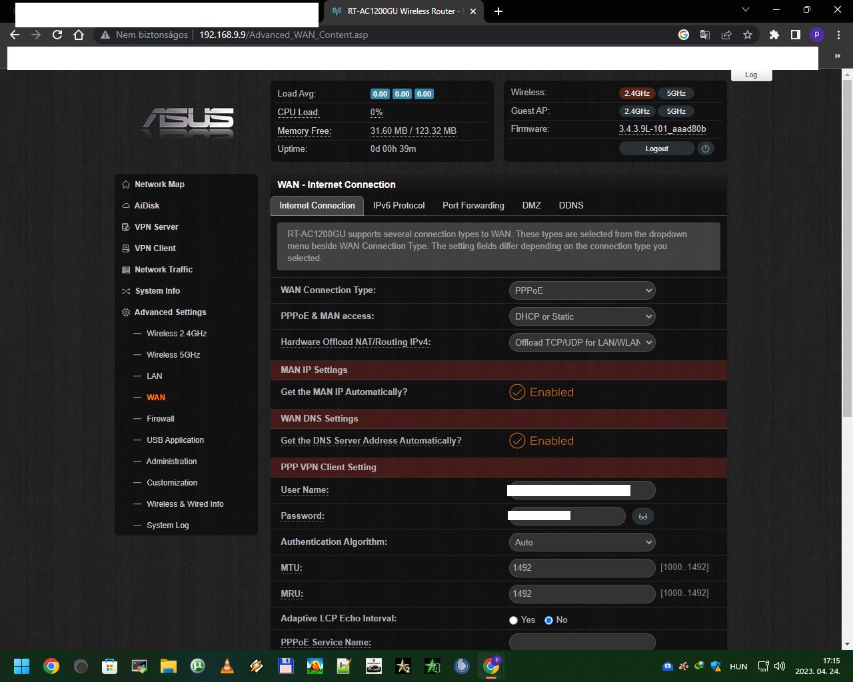Open Google Translate page icon
This screenshot has height=682, width=853.
pos(705,35)
